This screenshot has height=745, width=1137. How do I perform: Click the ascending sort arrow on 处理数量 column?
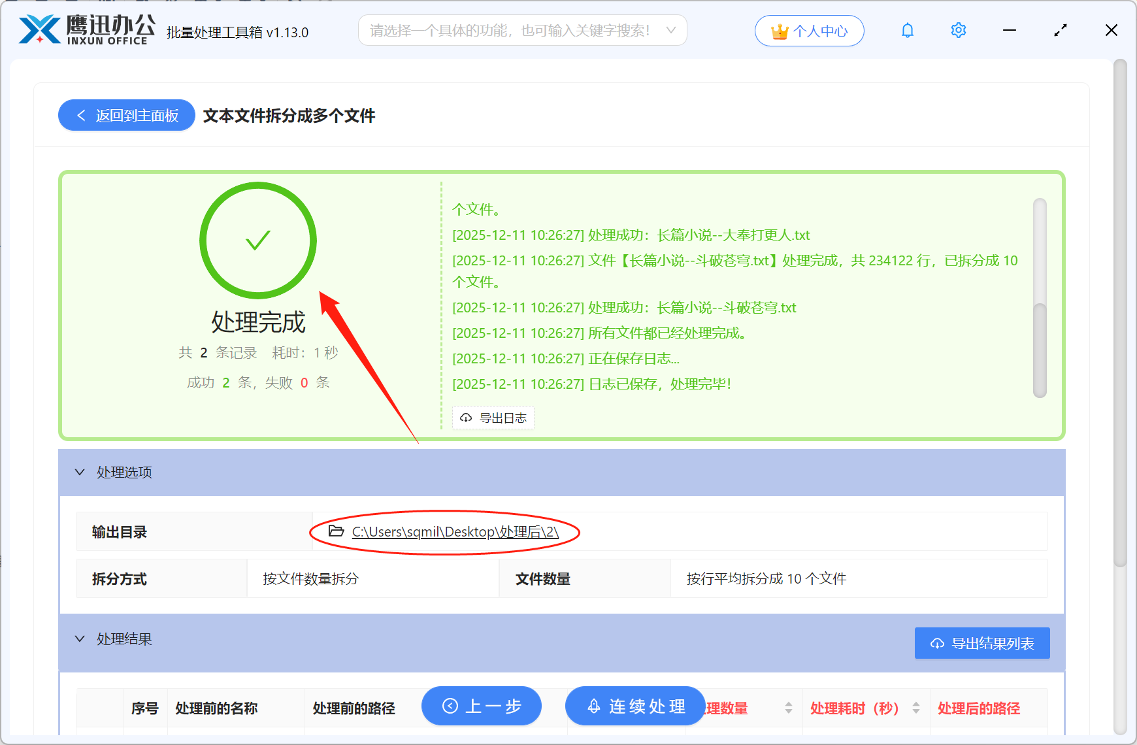[x=789, y=704]
